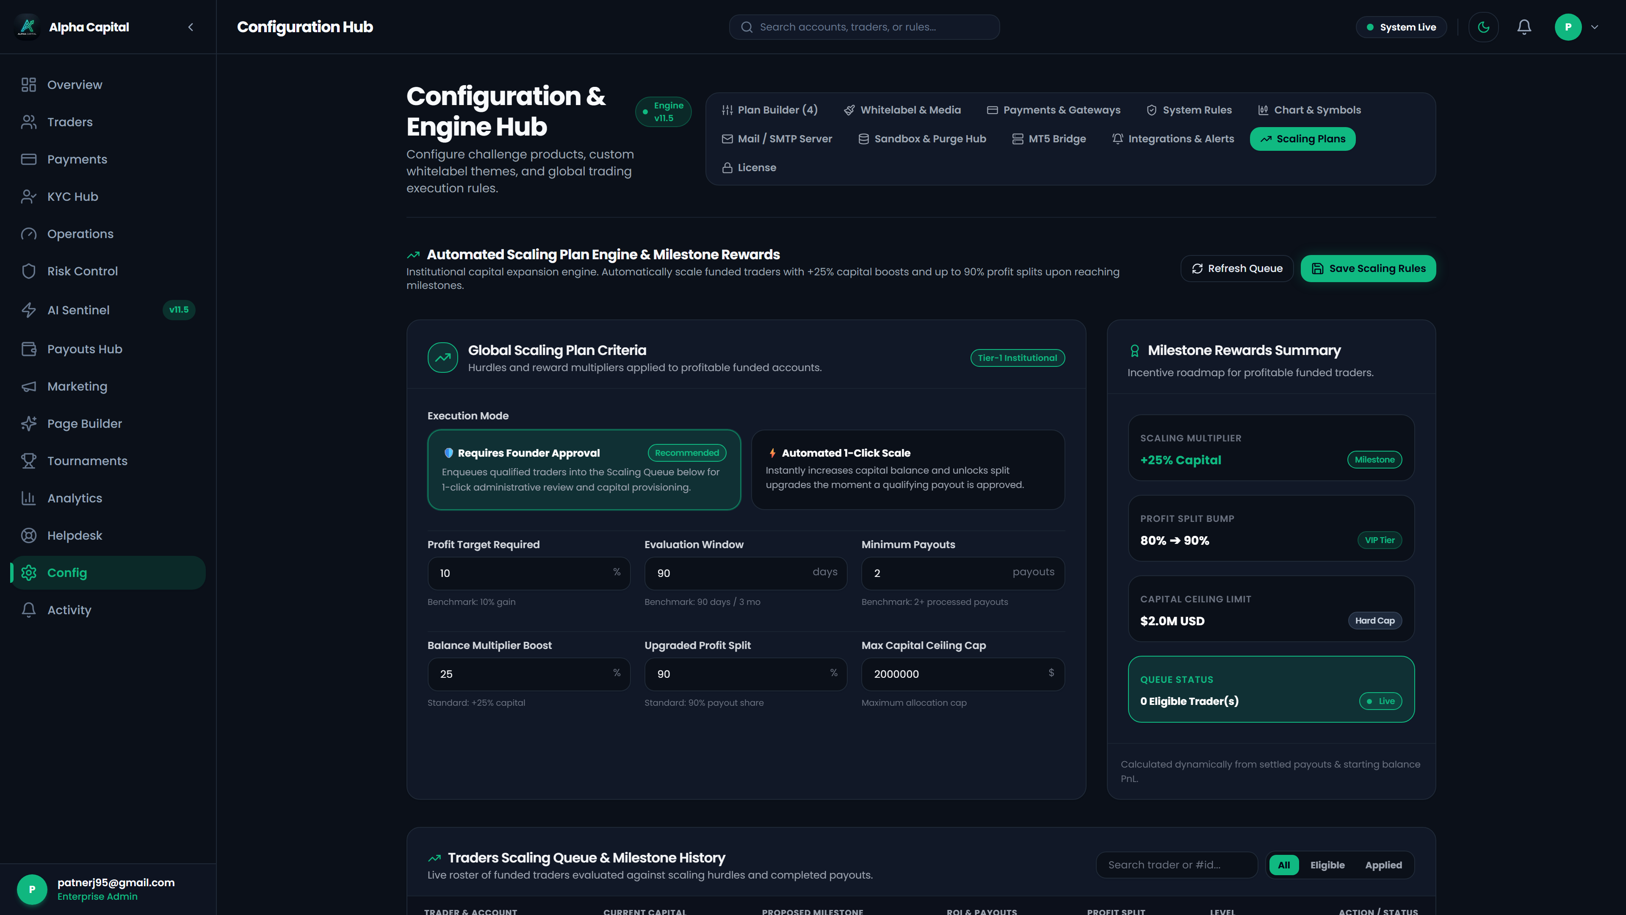Viewport: 1626px width, 915px height.
Task: Click Save Scaling Rules button
Action: coord(1369,269)
